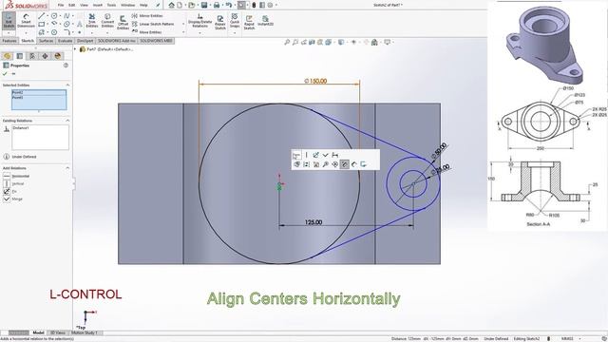Click the Options gear icon
The image size is (608, 342).
click(270, 5)
